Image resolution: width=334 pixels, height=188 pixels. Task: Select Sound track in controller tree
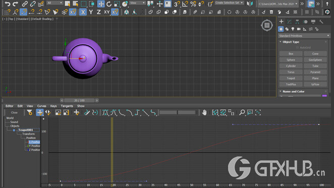[x=14, y=122]
